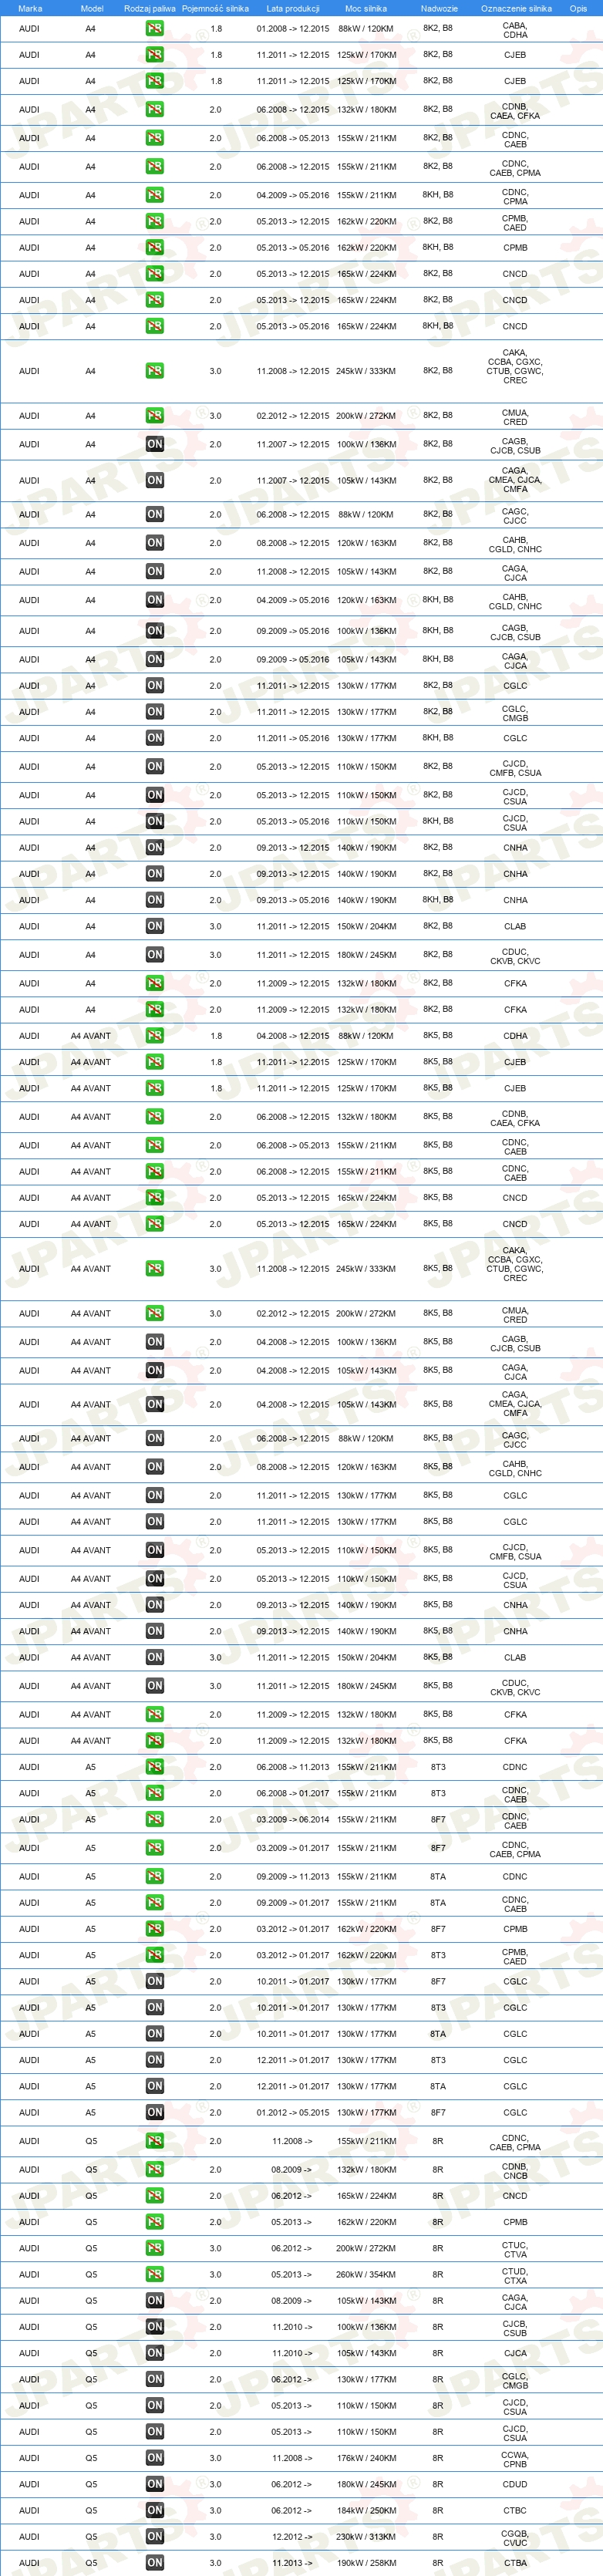This screenshot has width=603, height=2576.
Task: Click PB icon in A4 AVANT CDHA row
Action: (154, 1036)
